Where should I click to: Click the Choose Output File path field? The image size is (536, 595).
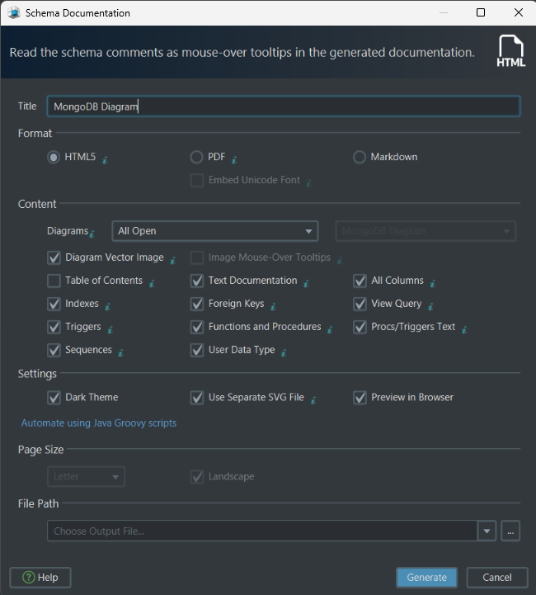click(x=262, y=531)
